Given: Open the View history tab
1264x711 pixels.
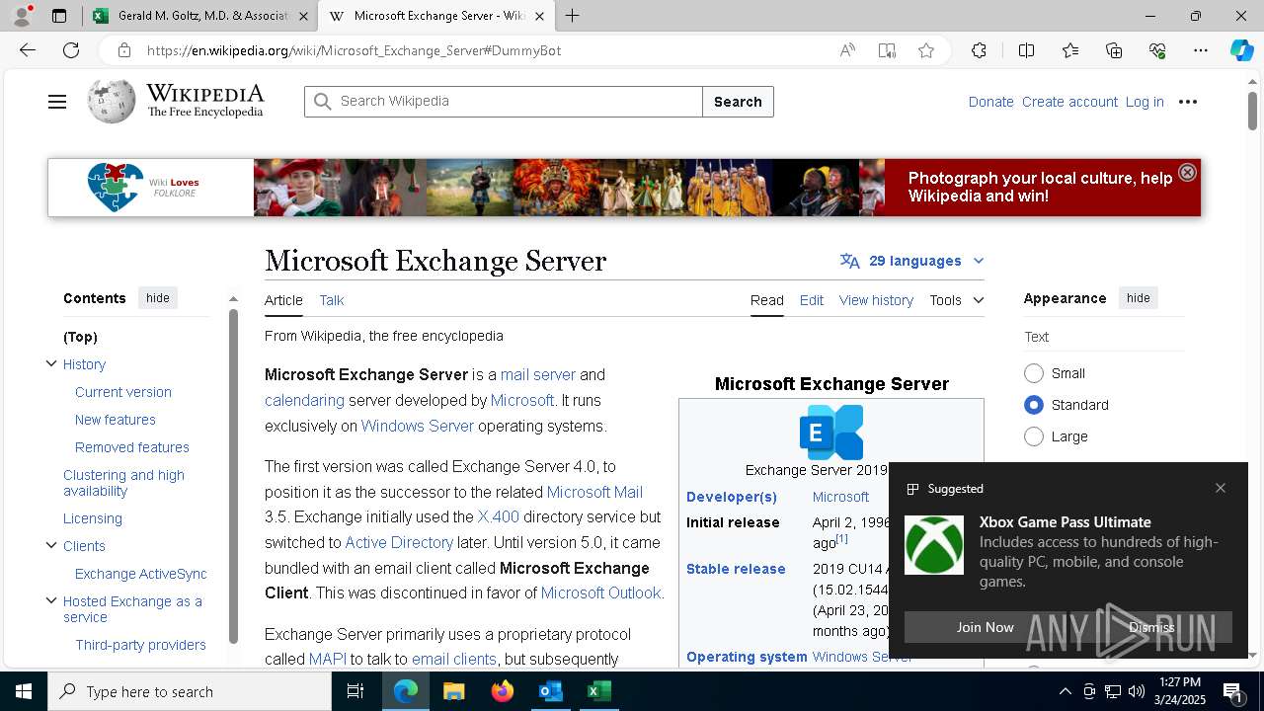Looking at the screenshot, I should (876, 300).
